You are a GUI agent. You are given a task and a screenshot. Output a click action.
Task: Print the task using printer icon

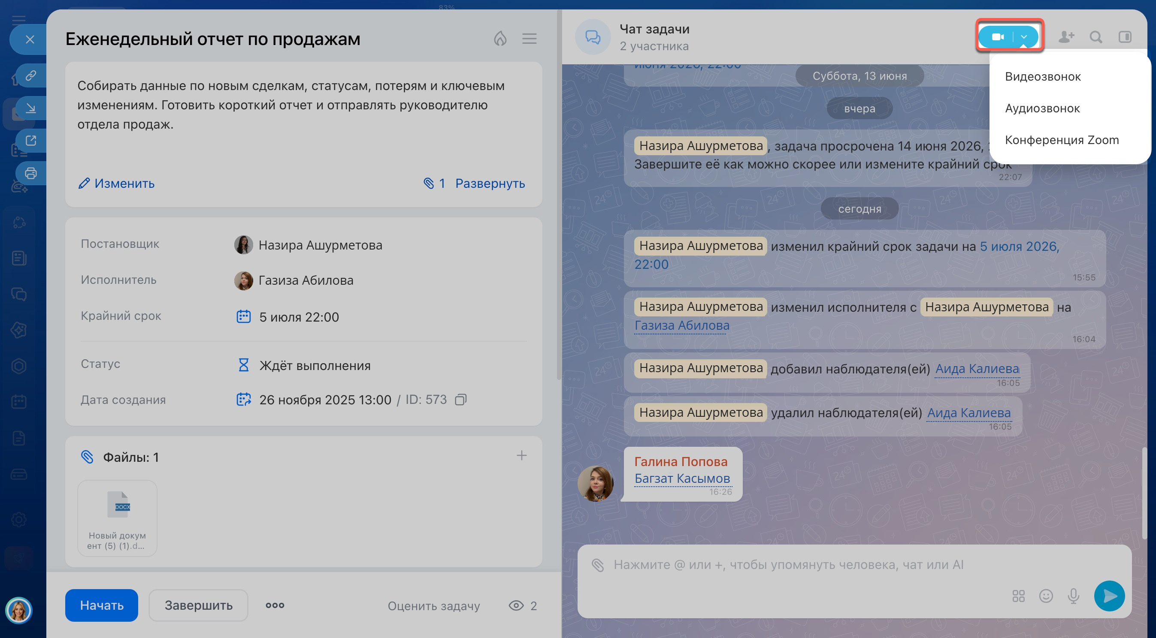[30, 173]
